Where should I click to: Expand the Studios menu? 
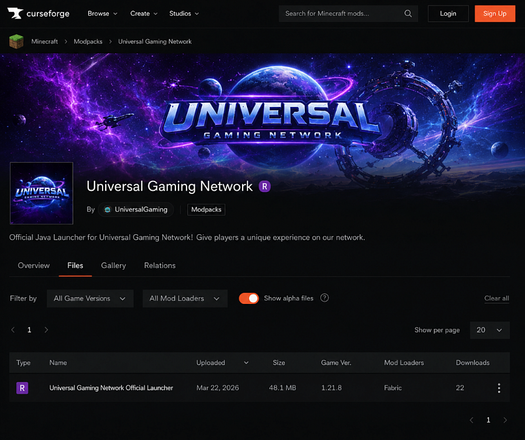click(x=184, y=14)
